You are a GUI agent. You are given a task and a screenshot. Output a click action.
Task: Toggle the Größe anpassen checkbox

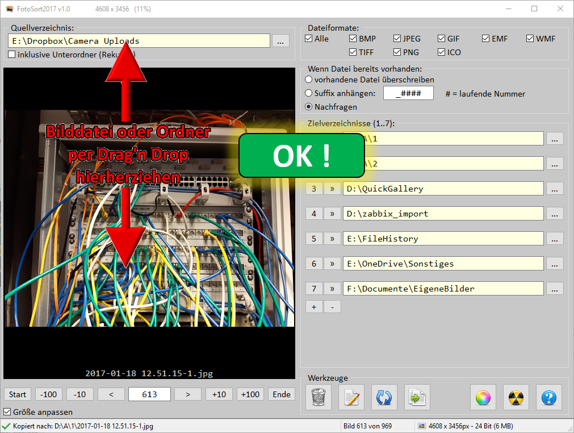point(8,412)
